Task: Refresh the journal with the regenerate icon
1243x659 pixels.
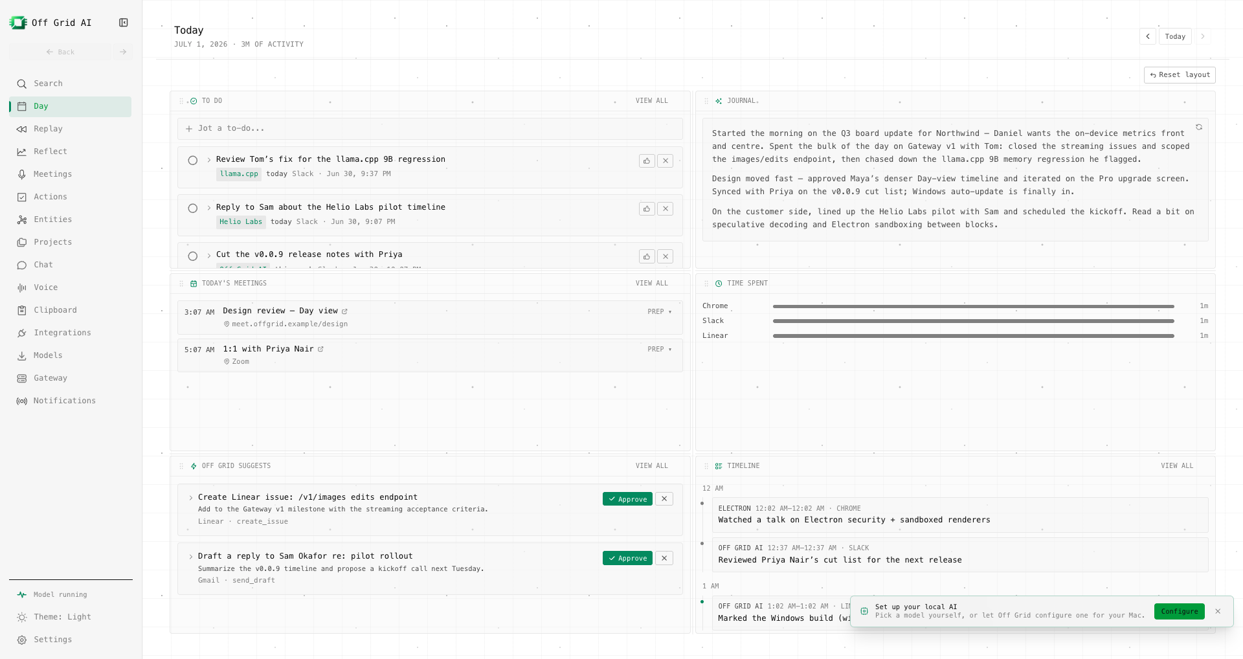Action: coord(1199,127)
